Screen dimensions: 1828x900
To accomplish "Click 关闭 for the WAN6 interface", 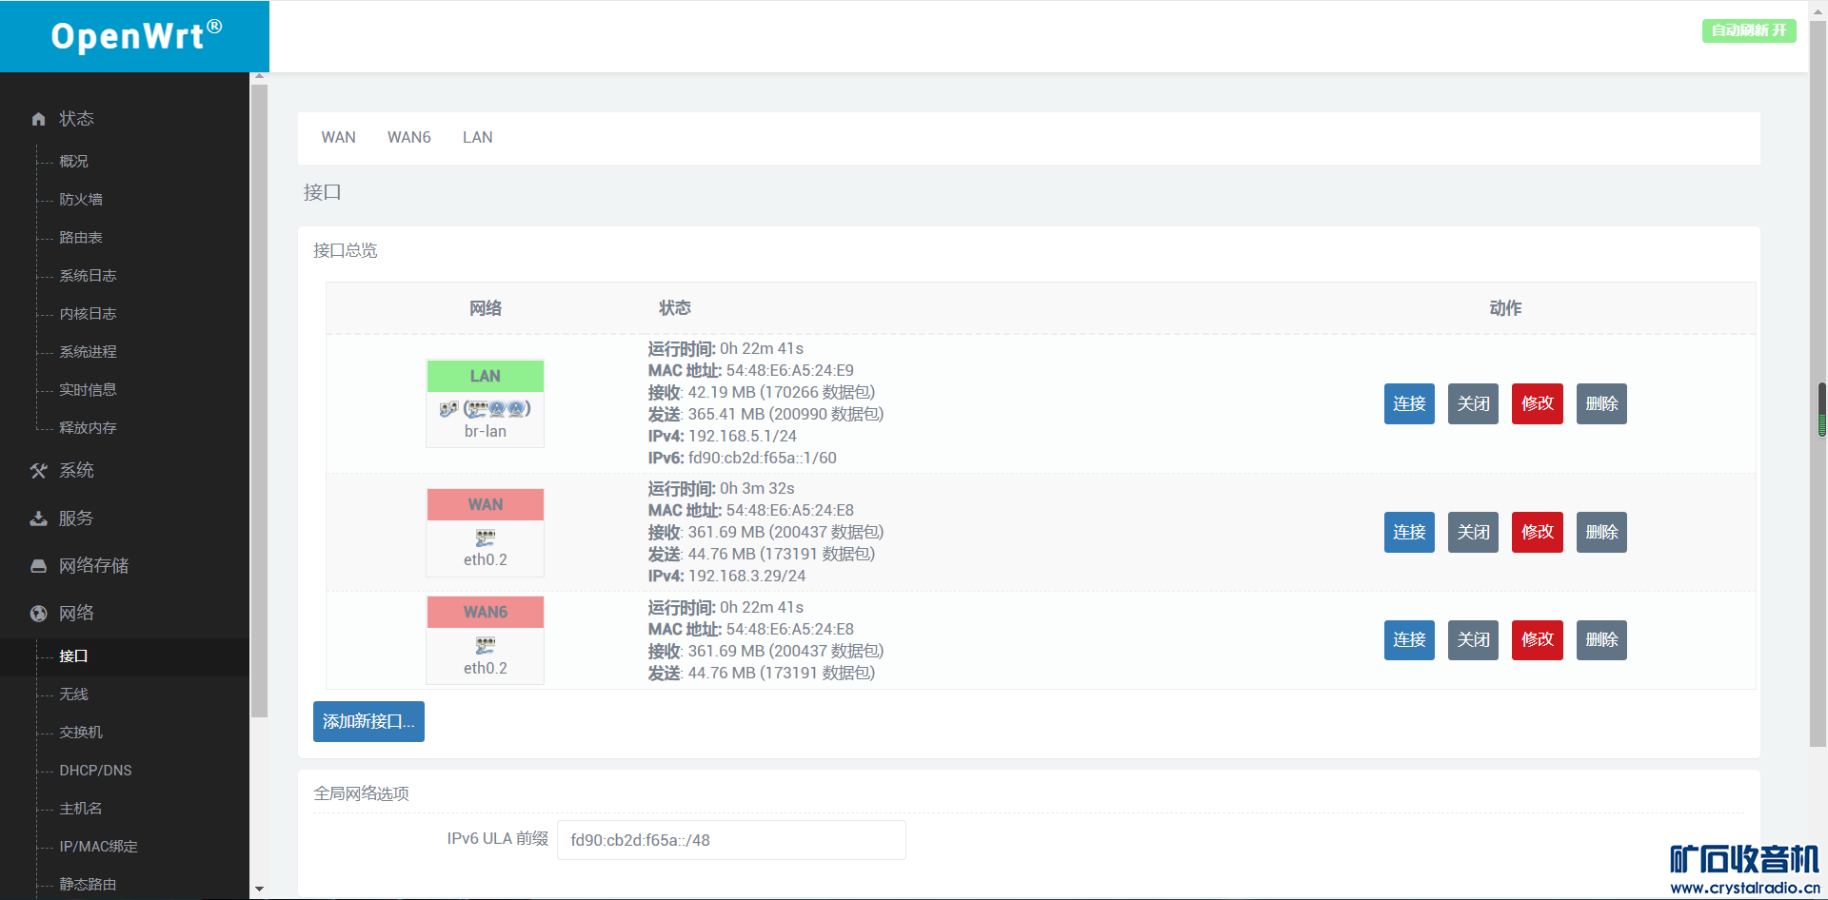I will coord(1473,639).
